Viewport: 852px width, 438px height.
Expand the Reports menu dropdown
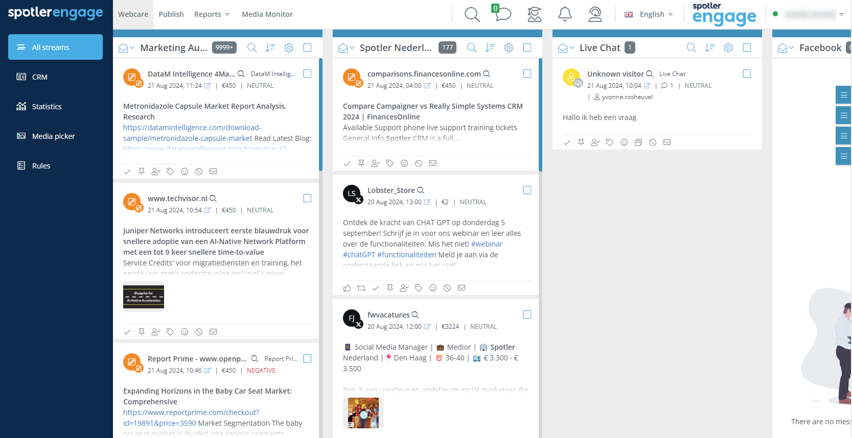pyautogui.click(x=212, y=14)
